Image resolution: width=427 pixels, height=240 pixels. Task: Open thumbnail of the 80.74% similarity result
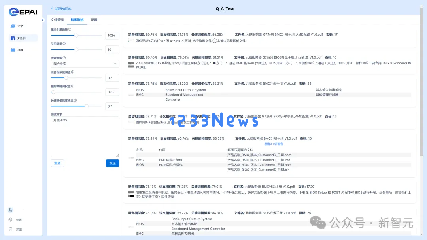click(131, 41)
